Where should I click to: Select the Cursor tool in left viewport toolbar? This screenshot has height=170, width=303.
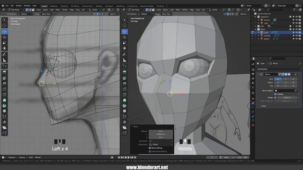(x=4, y=25)
